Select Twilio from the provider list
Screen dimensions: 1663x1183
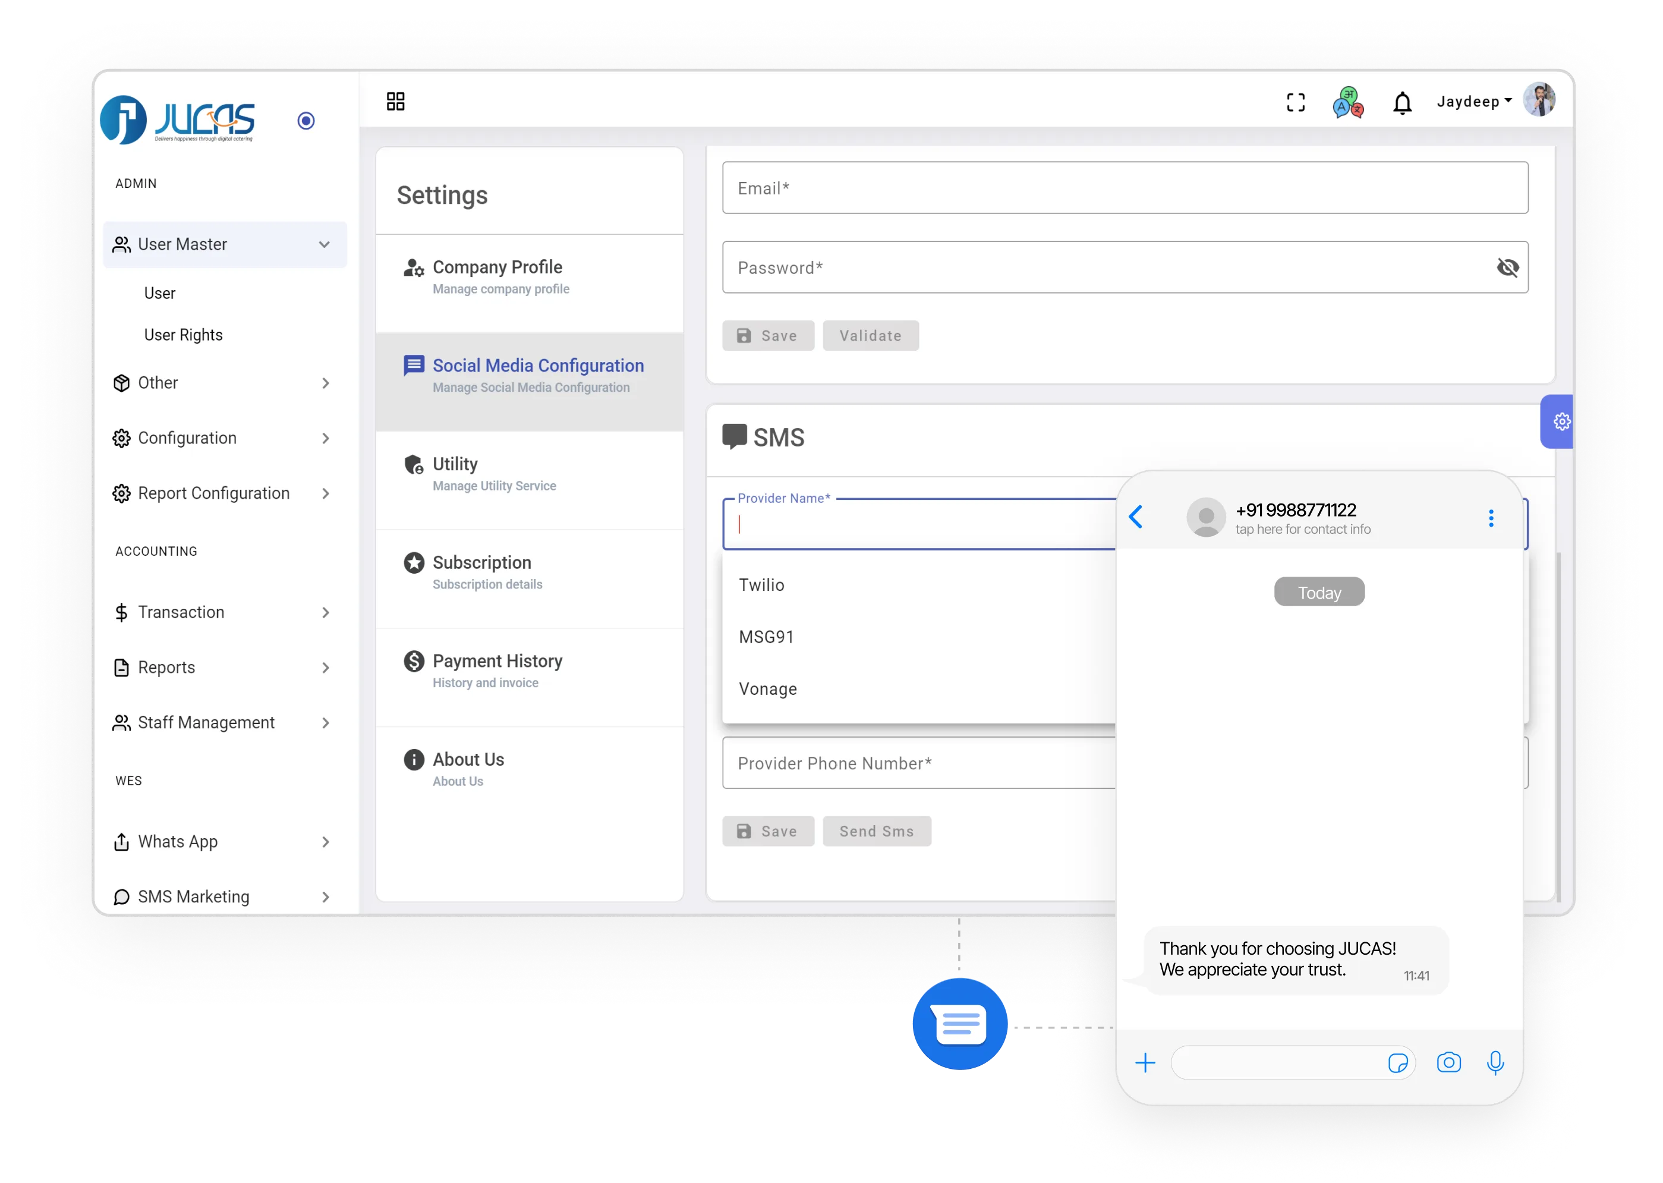(761, 584)
